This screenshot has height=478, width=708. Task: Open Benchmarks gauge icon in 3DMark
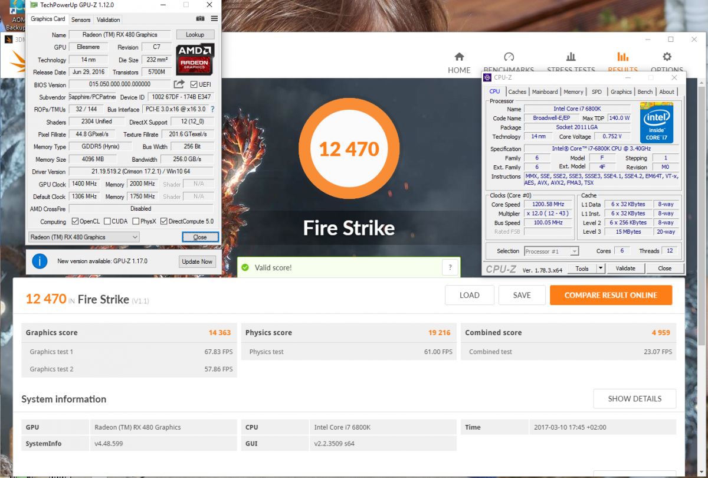click(509, 57)
